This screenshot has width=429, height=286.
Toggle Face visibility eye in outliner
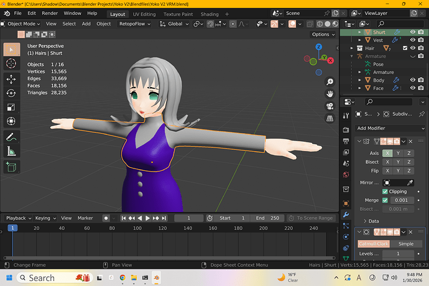click(413, 88)
